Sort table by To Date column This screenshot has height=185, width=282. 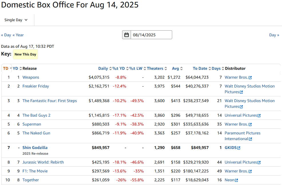202,69
